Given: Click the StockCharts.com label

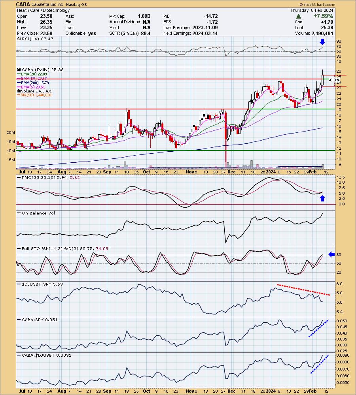Looking at the screenshot, I should coord(317,4).
